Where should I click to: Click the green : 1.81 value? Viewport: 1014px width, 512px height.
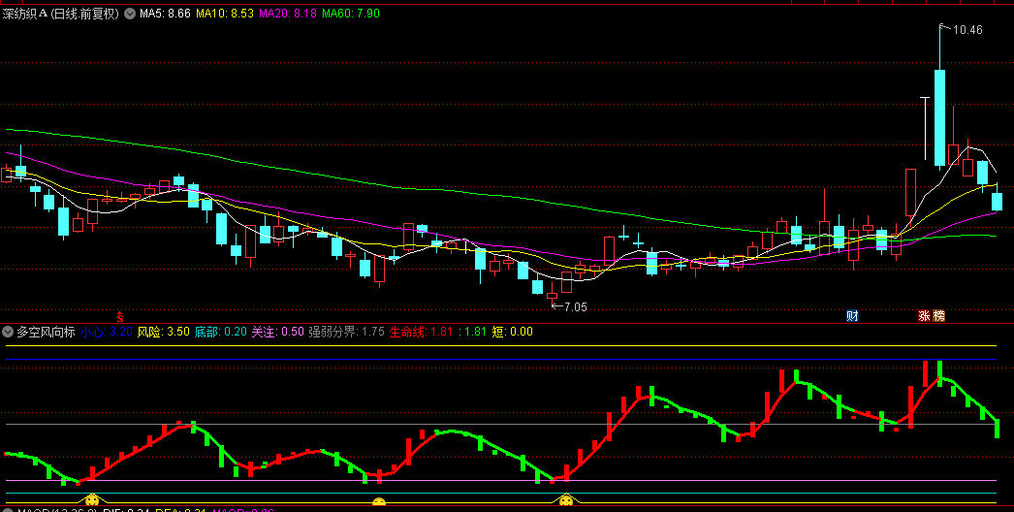tap(472, 332)
